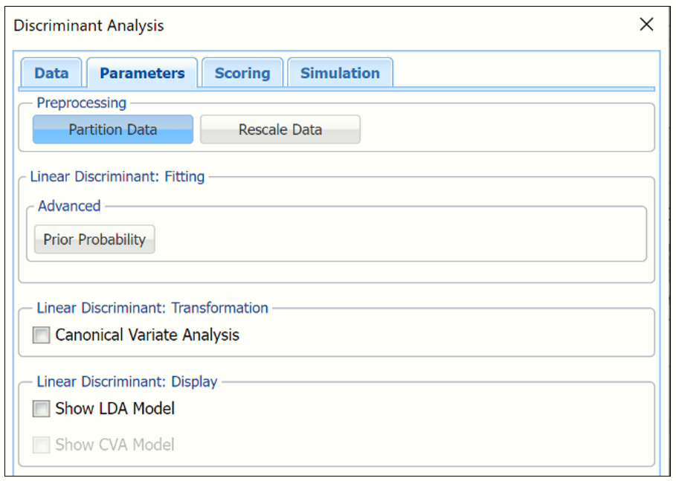Screen dimensions: 676x481
Task: Open the Scoring tab
Action: point(242,72)
